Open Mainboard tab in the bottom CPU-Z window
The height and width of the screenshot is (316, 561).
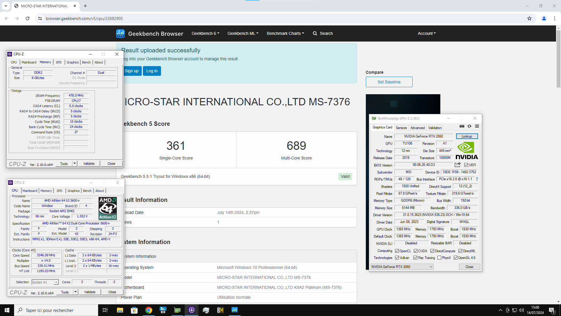pyautogui.click(x=30, y=191)
